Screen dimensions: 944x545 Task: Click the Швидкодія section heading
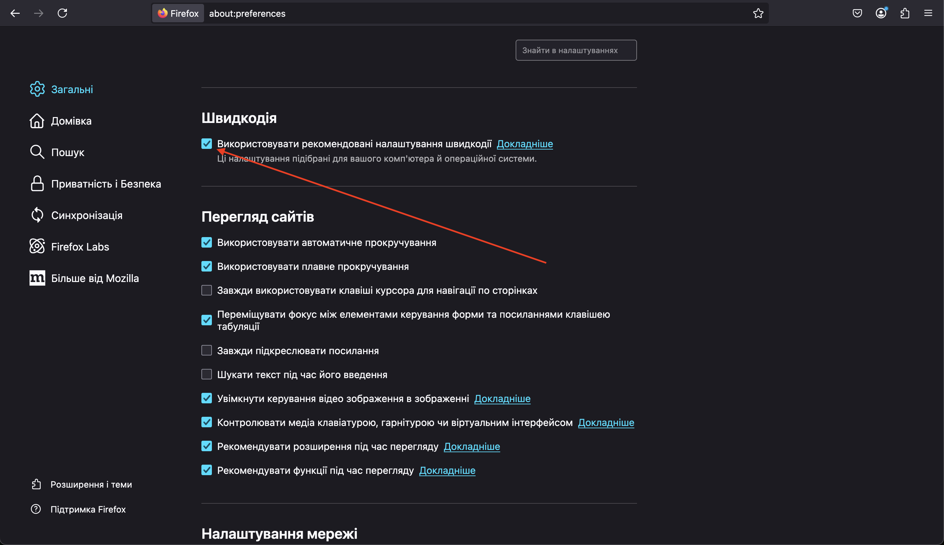click(x=239, y=118)
